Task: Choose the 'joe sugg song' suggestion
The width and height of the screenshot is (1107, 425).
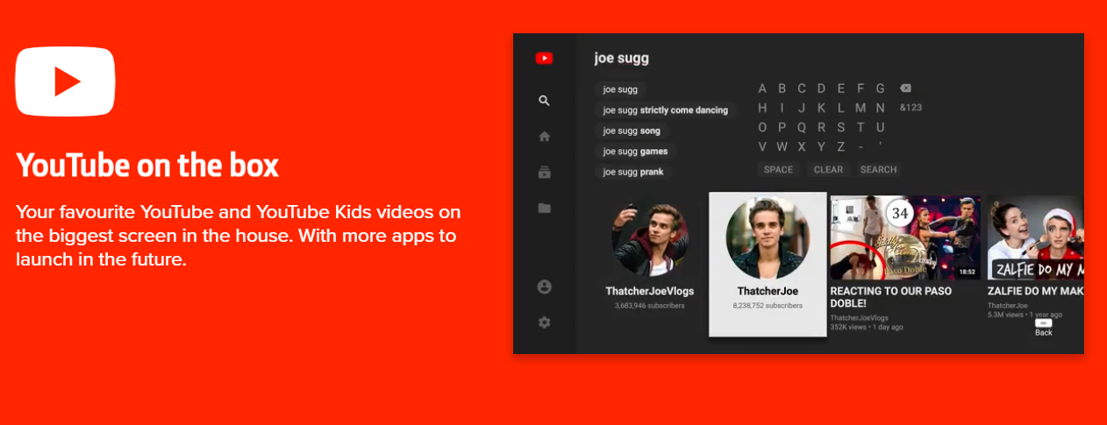Action: point(632,131)
